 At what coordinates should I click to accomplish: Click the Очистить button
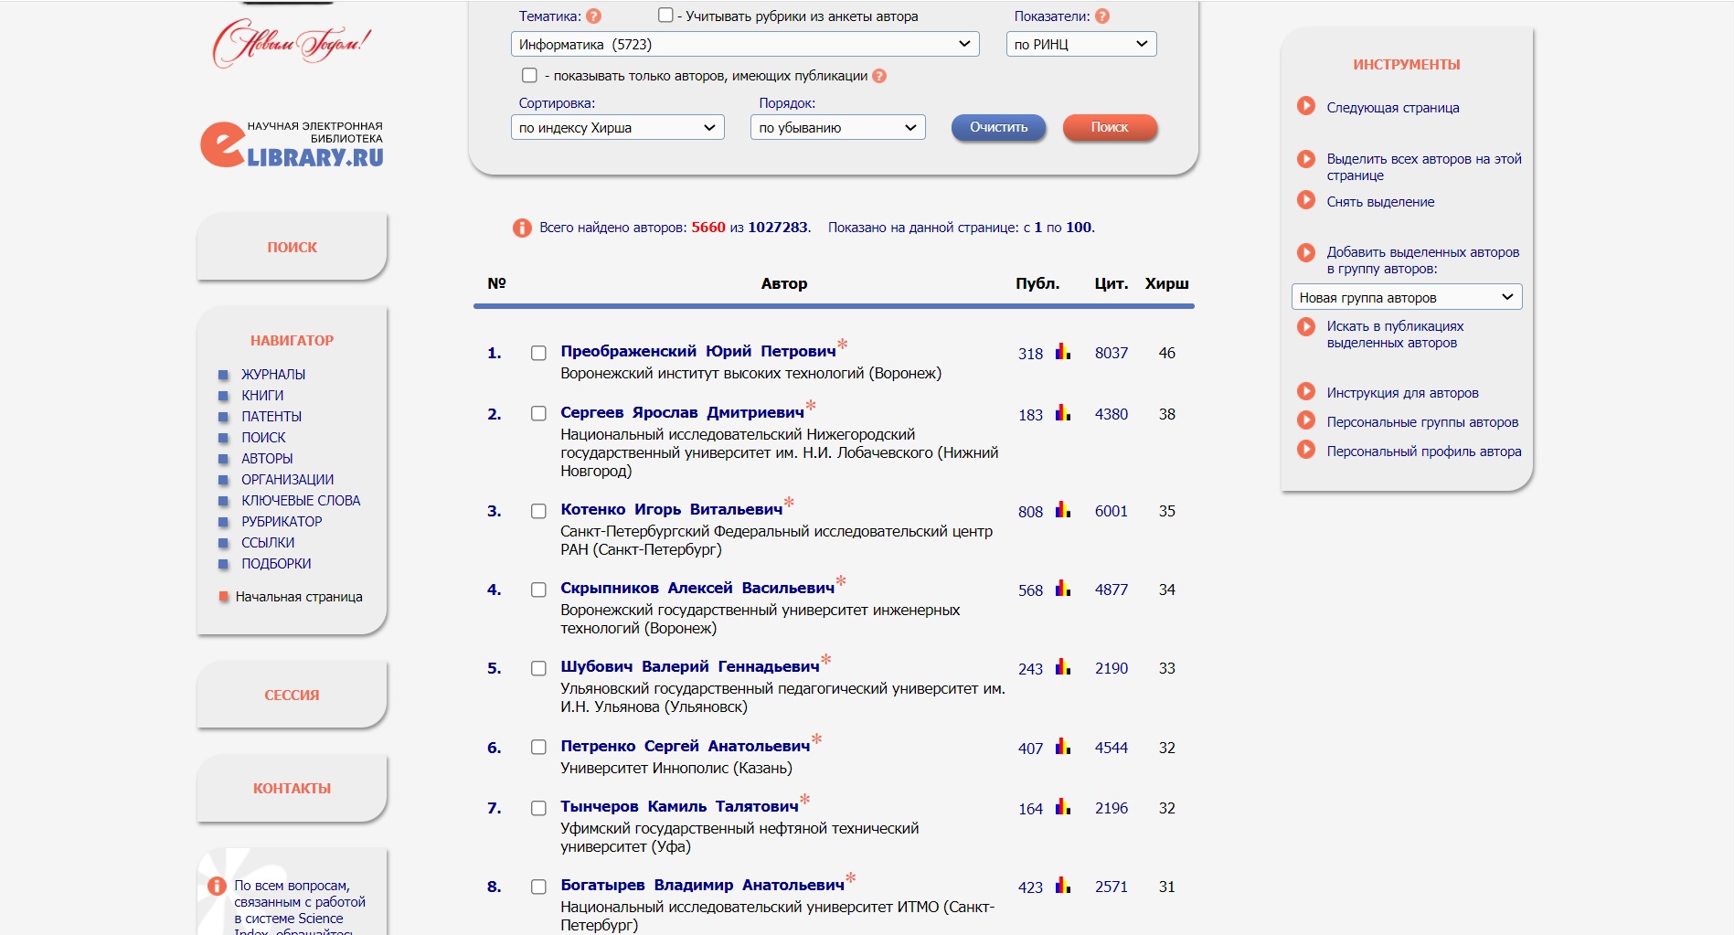click(998, 127)
